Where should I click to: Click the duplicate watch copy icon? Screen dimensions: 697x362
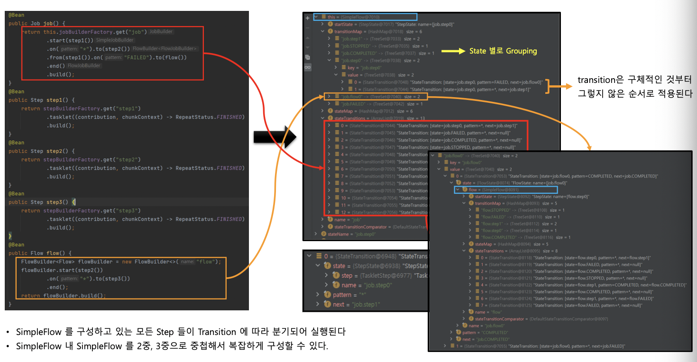307,57
